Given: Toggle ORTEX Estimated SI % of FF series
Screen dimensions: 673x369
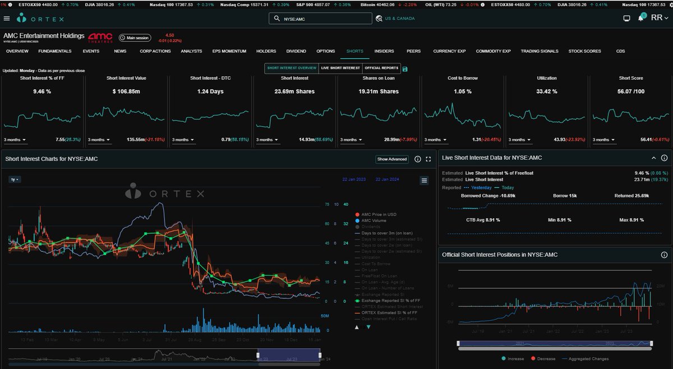Looking at the screenshot, I should click(385, 313).
